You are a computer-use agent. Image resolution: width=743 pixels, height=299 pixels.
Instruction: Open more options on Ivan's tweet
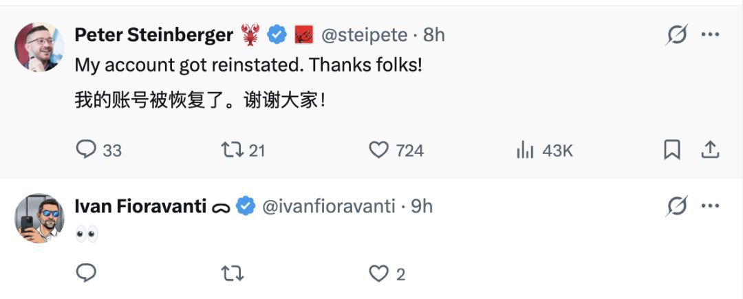pos(710,206)
